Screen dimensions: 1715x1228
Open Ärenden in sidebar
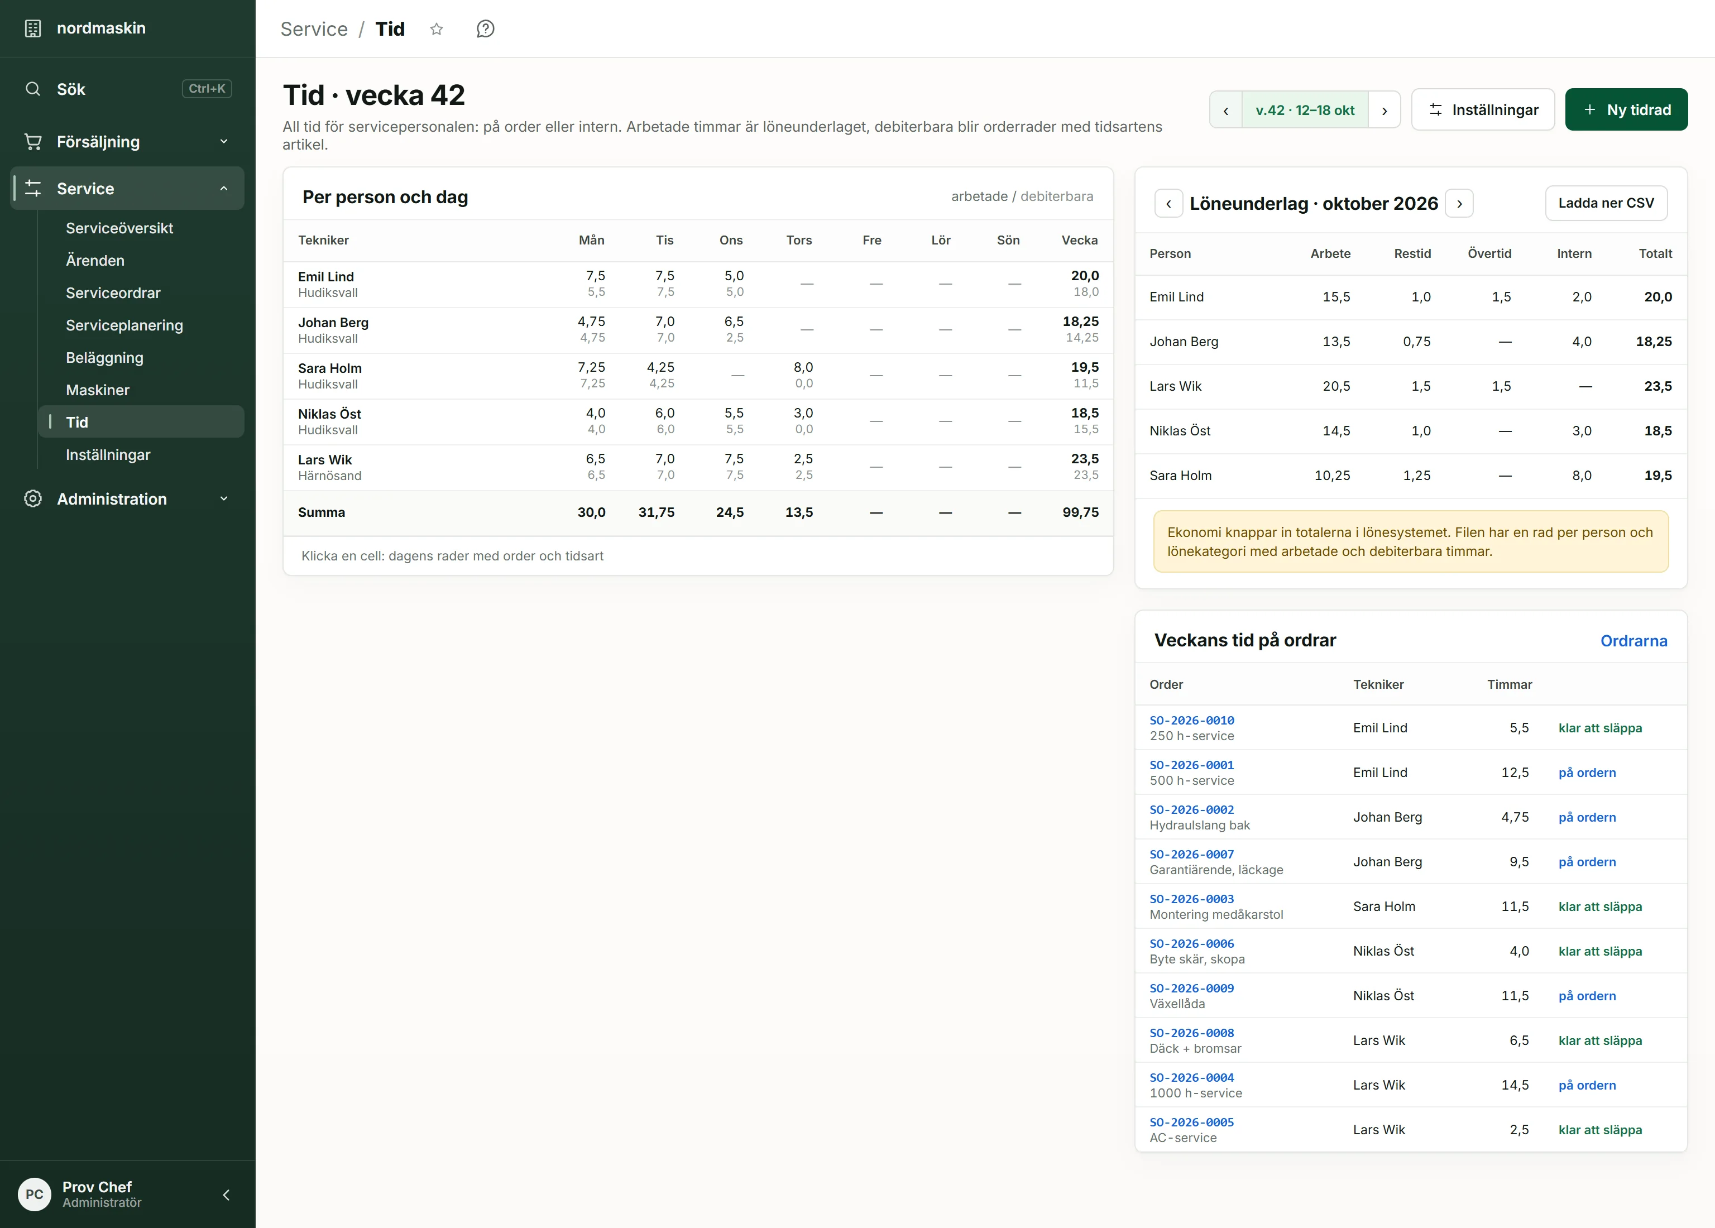pos(141,260)
